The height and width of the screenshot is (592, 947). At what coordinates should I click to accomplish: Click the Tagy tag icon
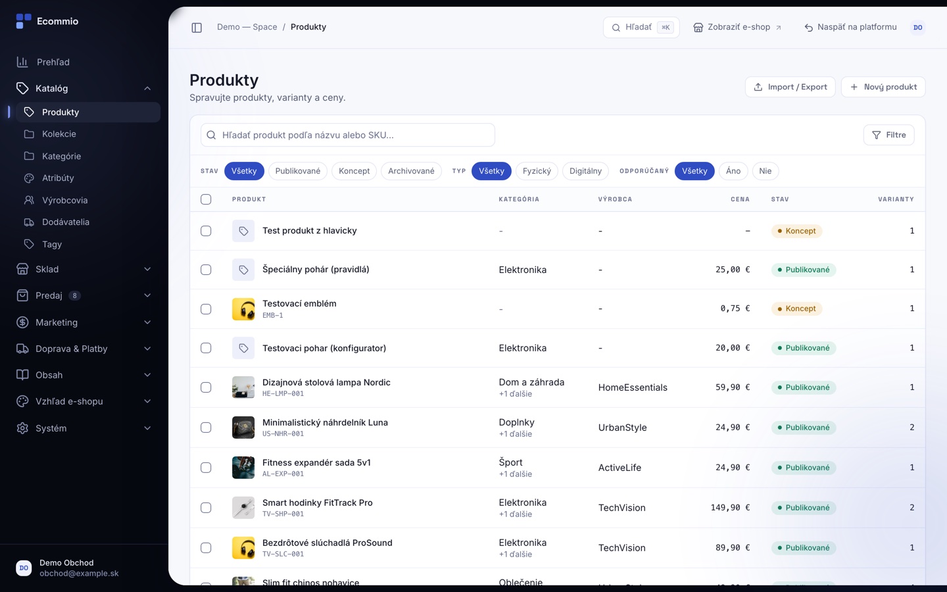[29, 244]
